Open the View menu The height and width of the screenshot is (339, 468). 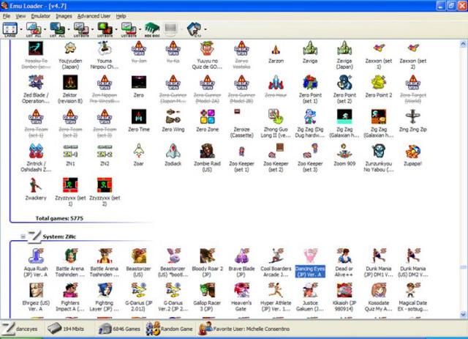pos(20,16)
